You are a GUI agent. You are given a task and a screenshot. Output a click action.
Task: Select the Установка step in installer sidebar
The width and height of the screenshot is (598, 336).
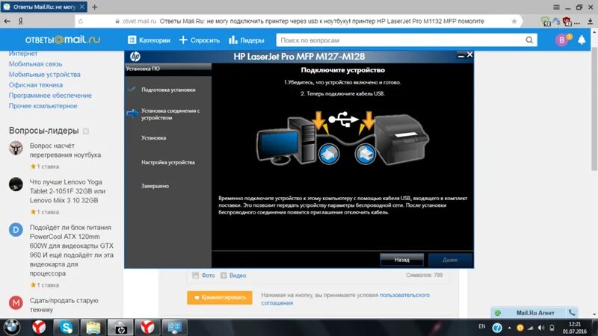point(154,138)
